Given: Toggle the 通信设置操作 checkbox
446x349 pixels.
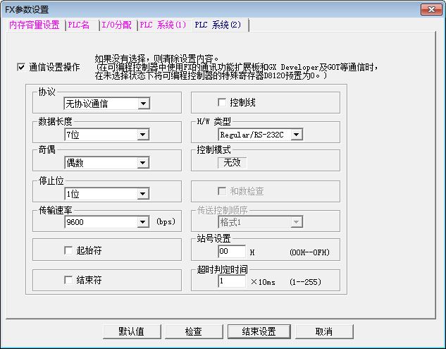Looking at the screenshot, I should pyautogui.click(x=21, y=67).
